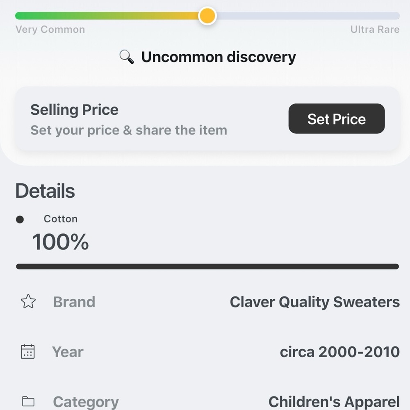Viewport: 410px width, 410px height.
Task: Tap the Children's Apparel category value
Action: (334, 402)
